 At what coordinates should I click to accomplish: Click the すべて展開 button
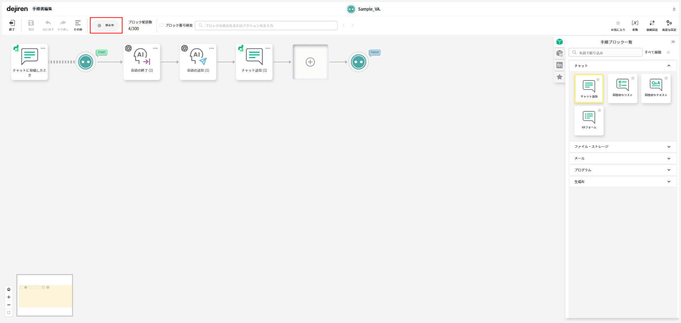tap(653, 52)
